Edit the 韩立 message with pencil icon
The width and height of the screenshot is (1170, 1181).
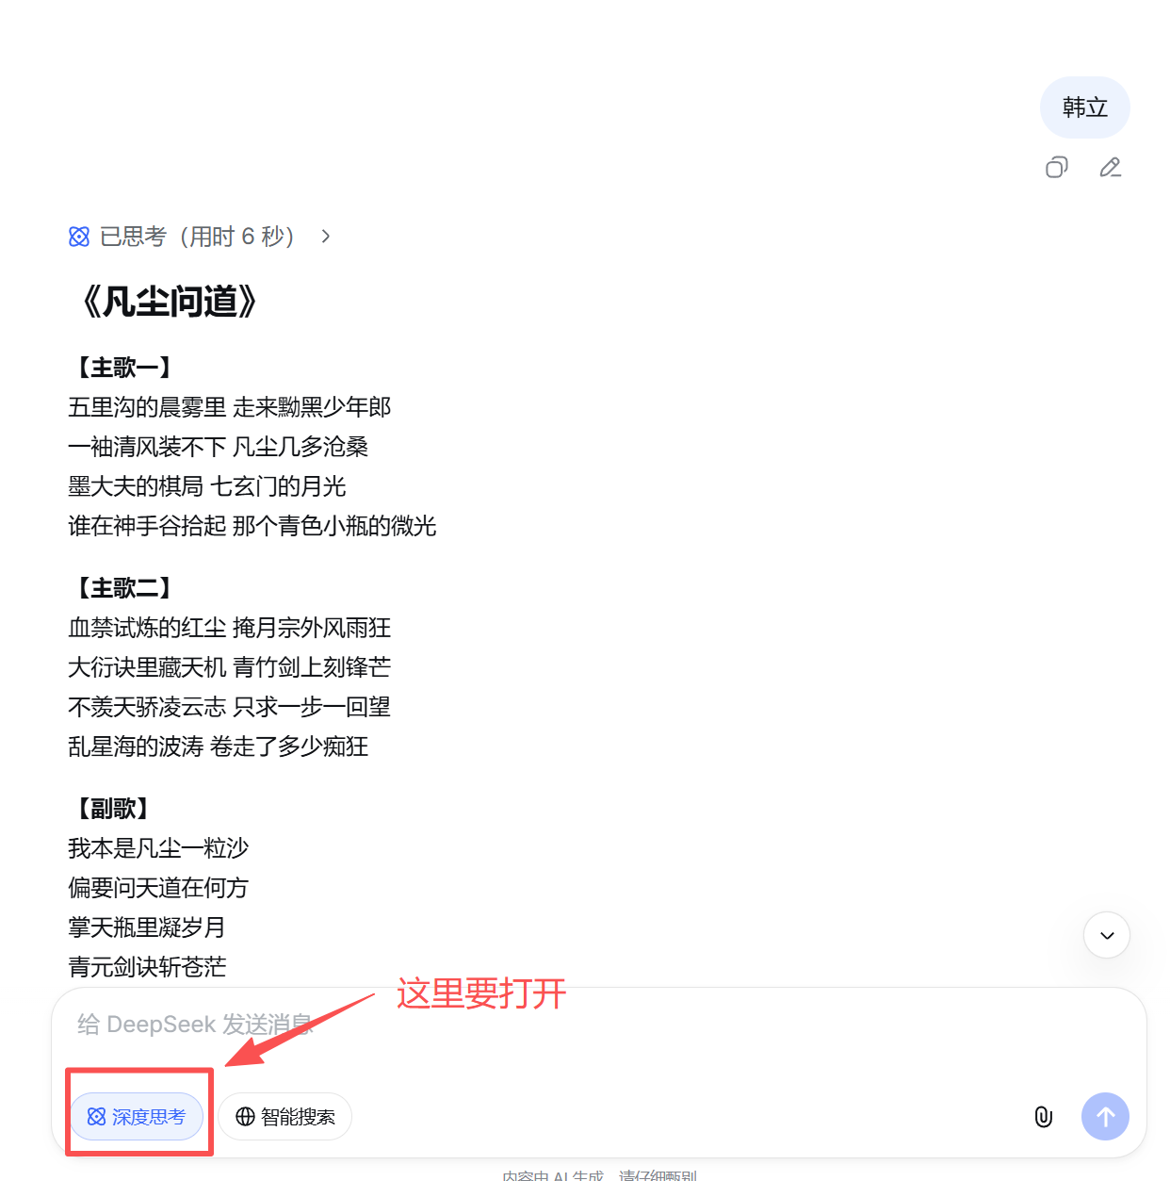point(1111,168)
